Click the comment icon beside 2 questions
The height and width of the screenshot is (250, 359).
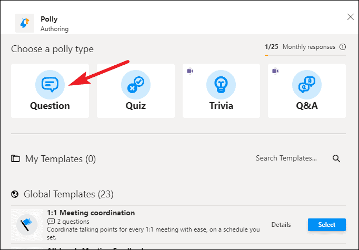(51, 222)
